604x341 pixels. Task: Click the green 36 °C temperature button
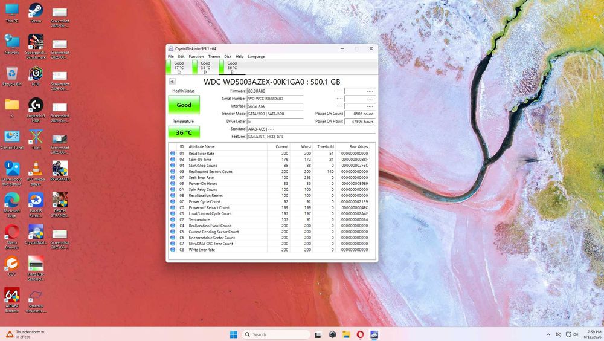click(184, 132)
